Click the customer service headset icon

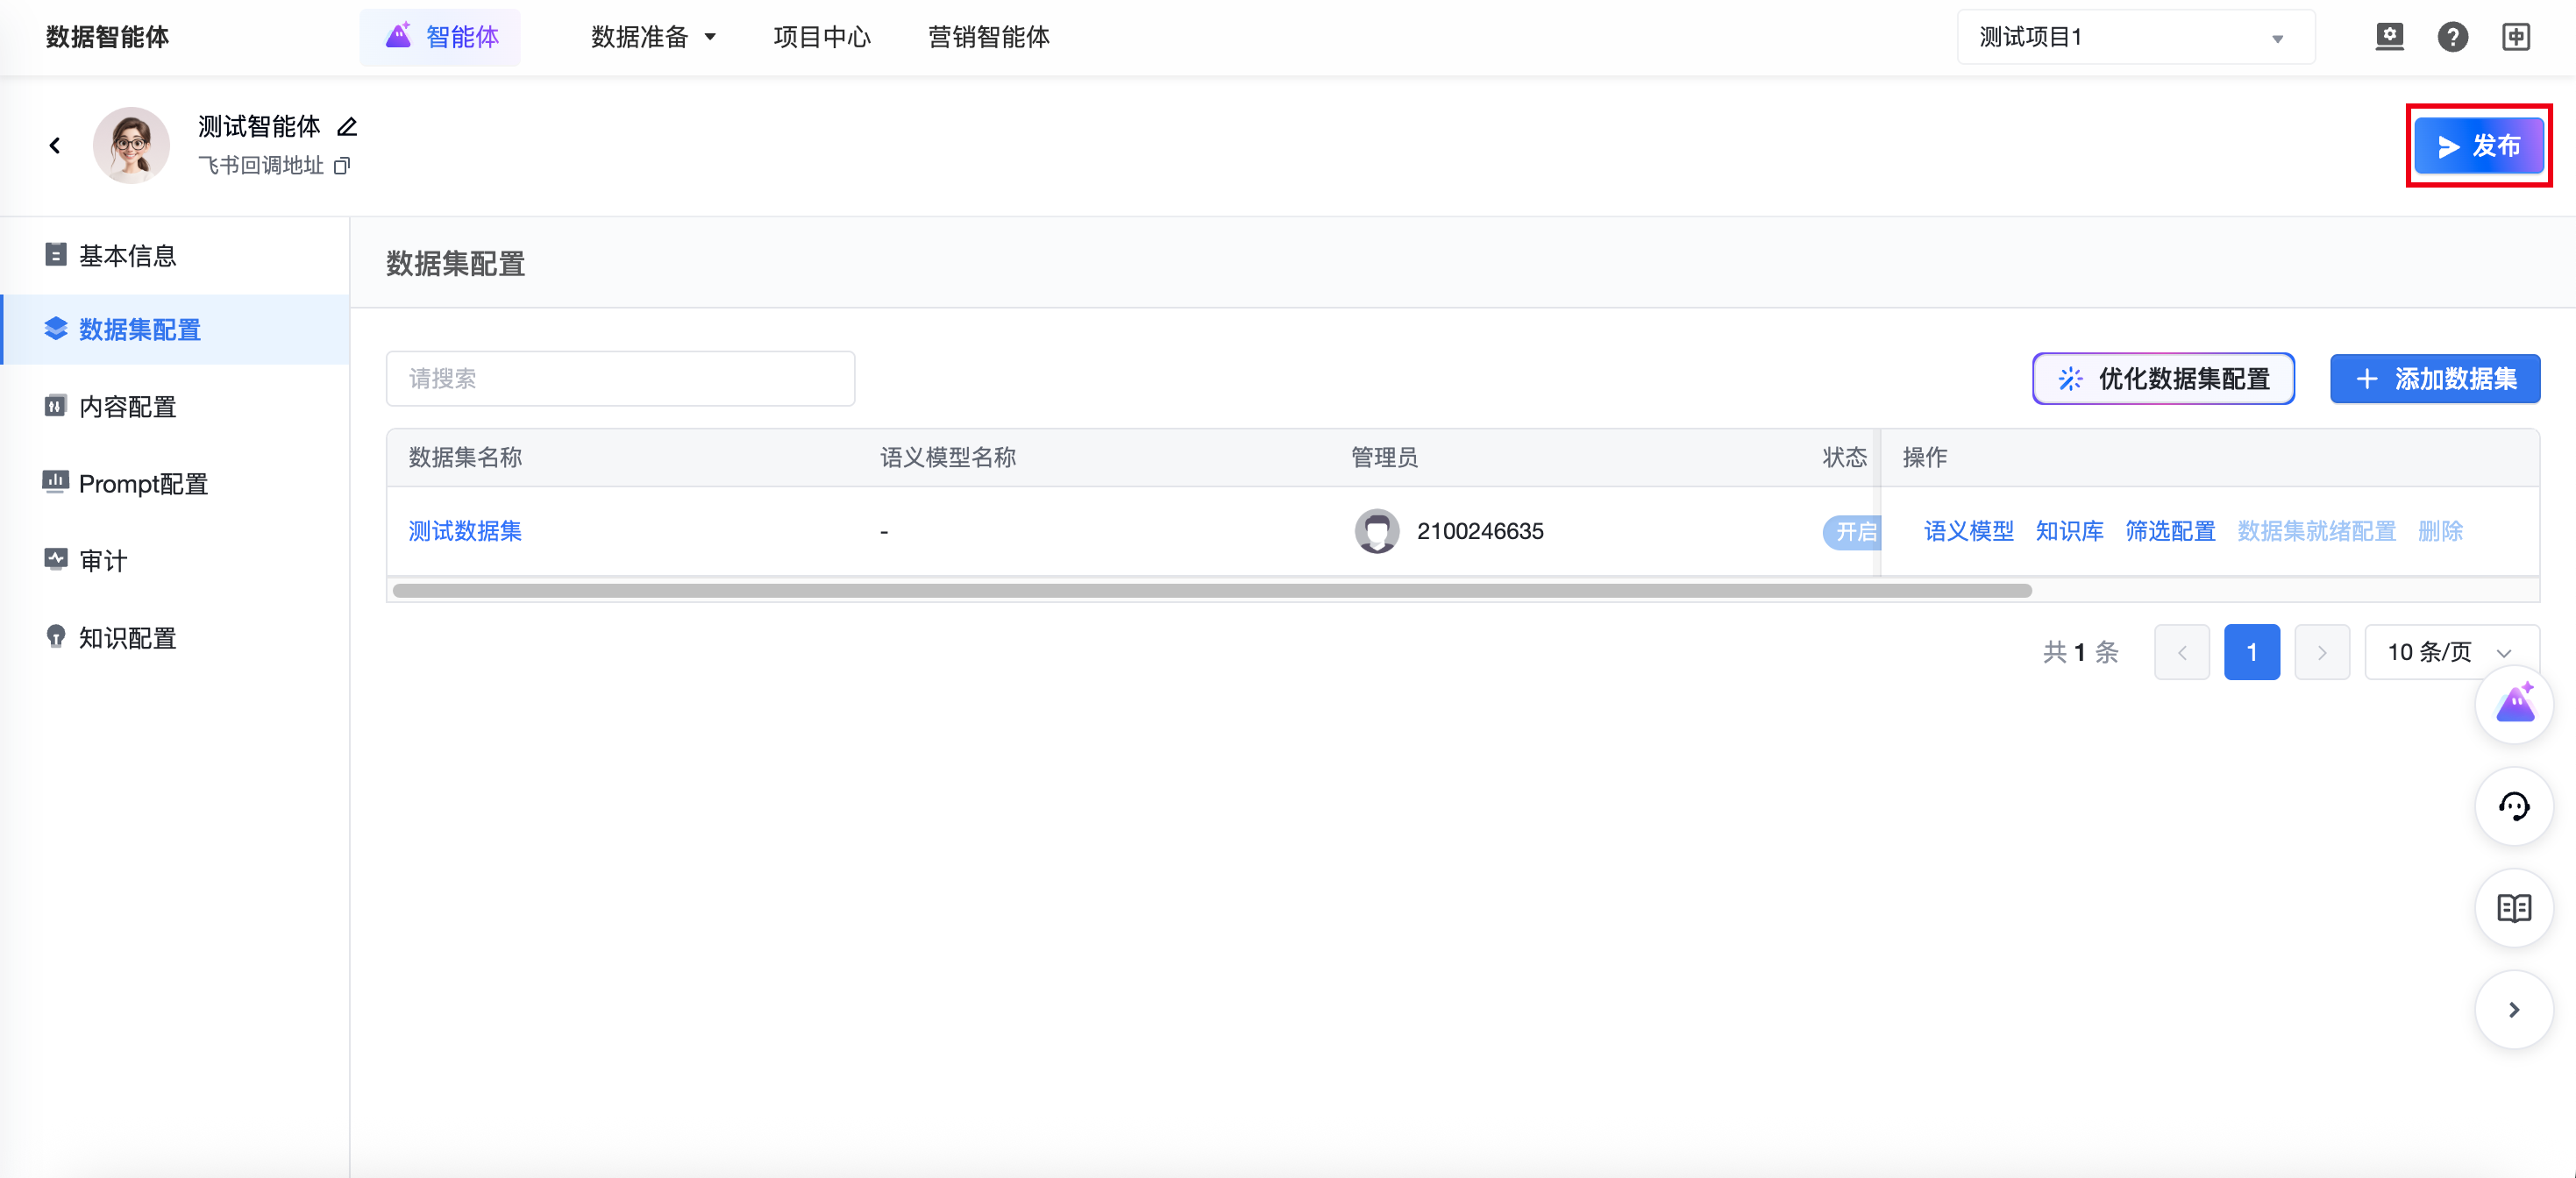2513,806
